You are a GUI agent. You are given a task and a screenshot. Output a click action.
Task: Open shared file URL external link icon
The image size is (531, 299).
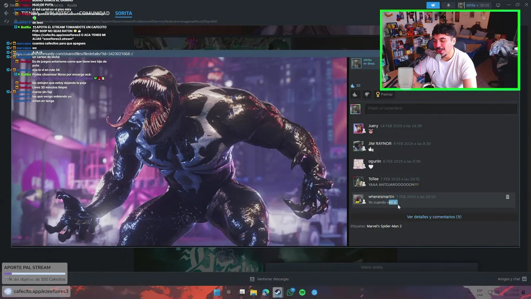[132, 54]
